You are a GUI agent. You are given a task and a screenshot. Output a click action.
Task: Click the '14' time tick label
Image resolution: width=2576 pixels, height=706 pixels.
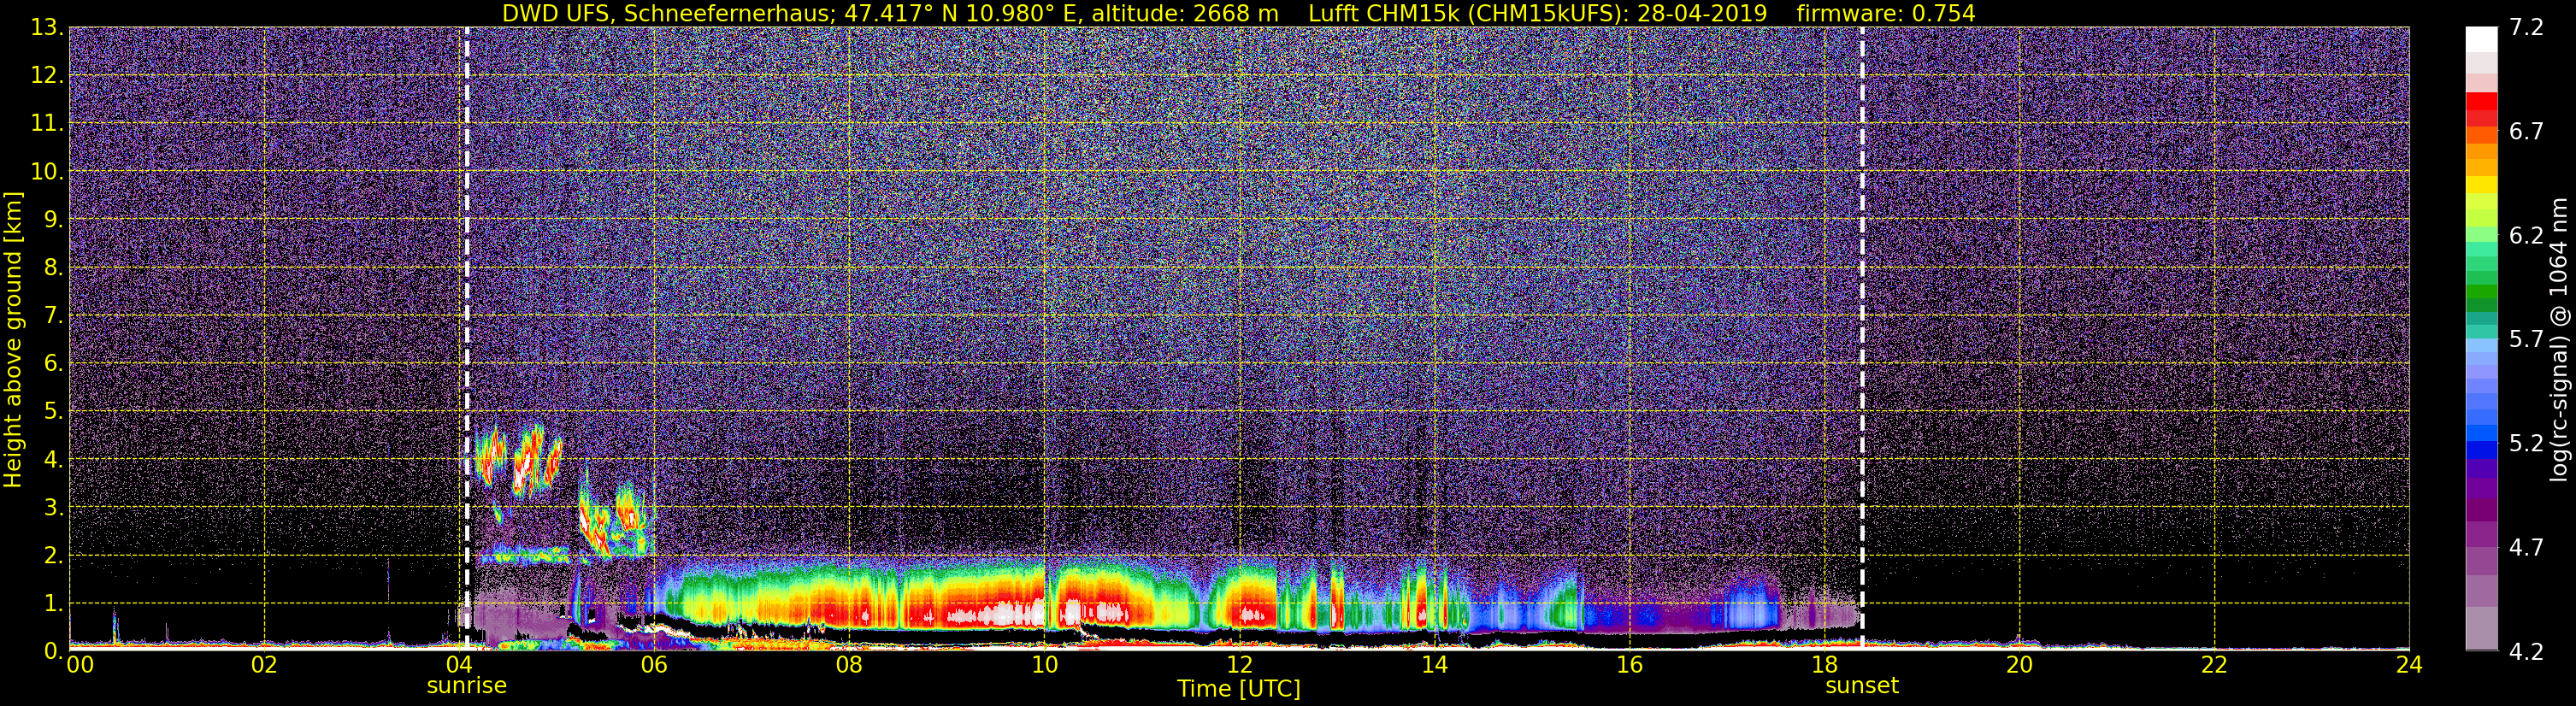coord(1434,666)
